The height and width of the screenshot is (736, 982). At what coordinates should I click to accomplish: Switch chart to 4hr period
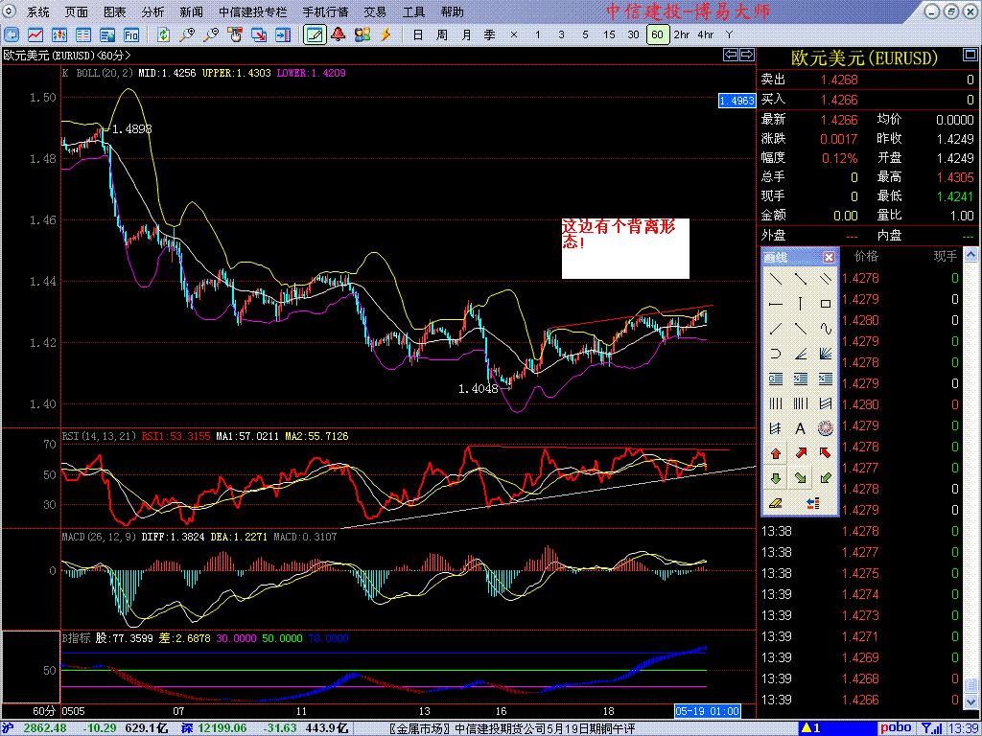[x=705, y=34]
